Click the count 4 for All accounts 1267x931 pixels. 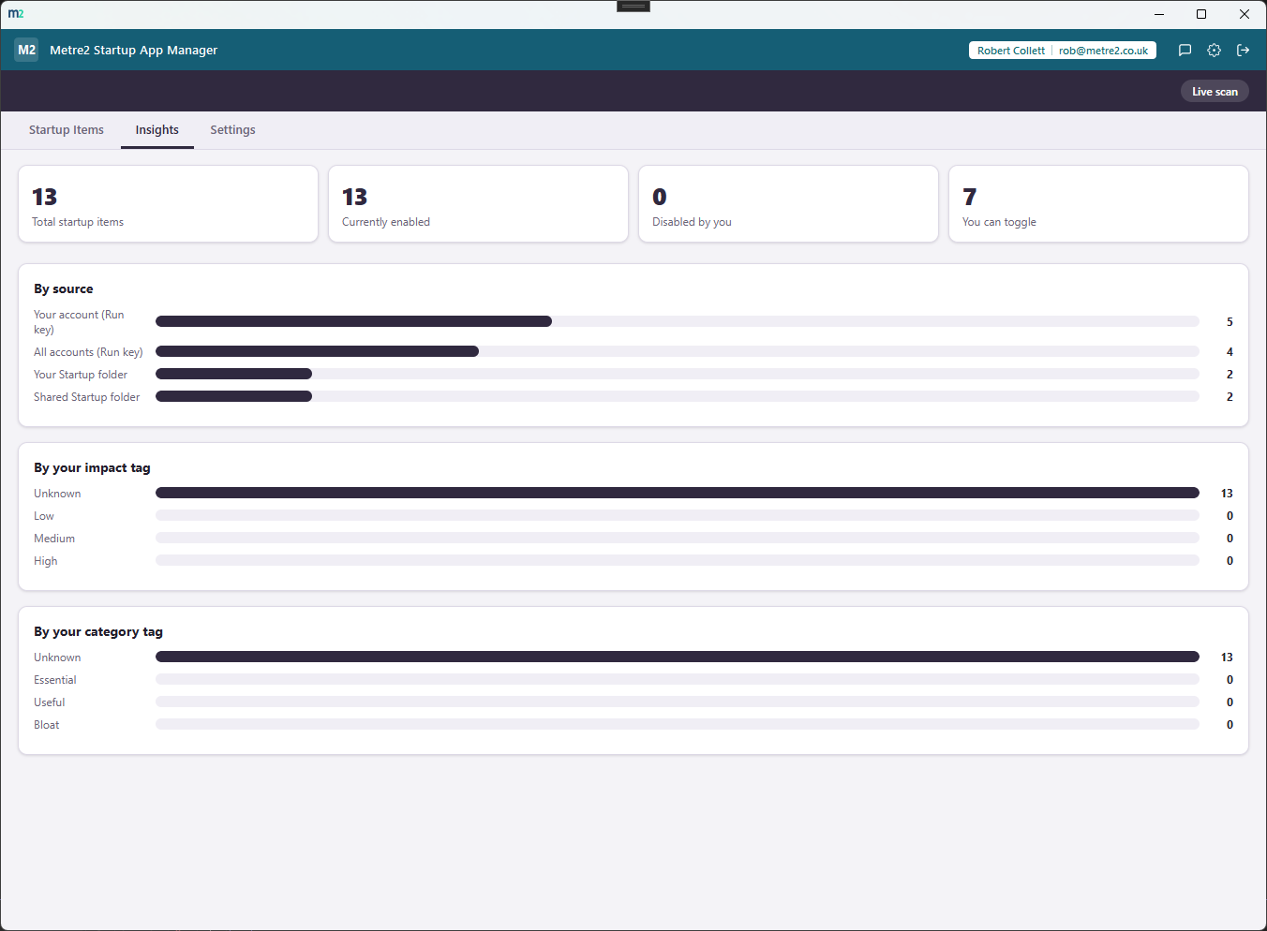click(x=1230, y=352)
